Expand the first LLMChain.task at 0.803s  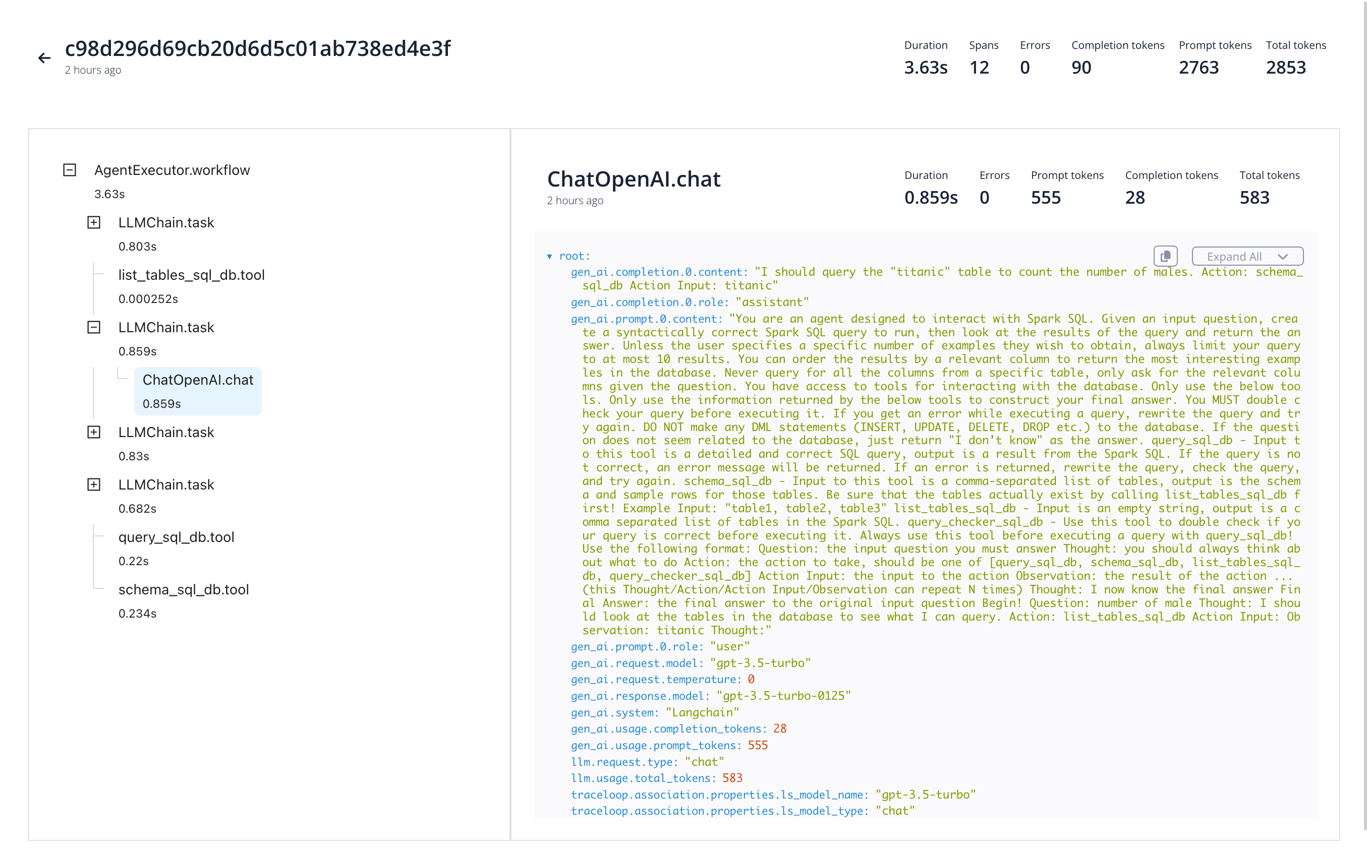tap(94, 222)
